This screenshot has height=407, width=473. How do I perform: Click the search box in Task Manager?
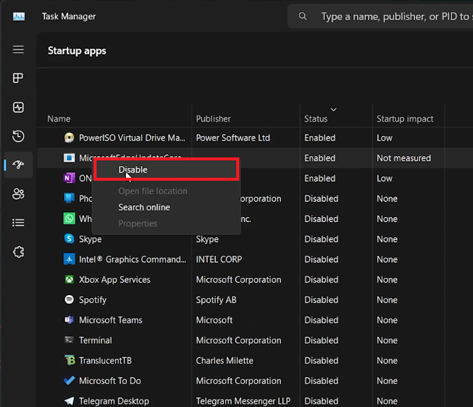[x=394, y=17]
